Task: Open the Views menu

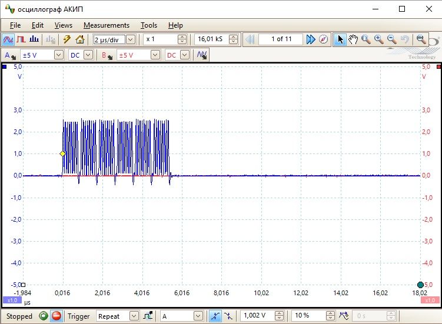Action: (64, 25)
